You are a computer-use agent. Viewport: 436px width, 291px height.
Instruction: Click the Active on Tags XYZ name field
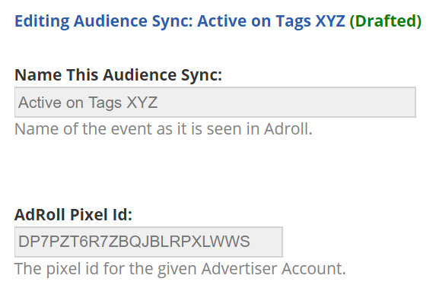coord(215,102)
